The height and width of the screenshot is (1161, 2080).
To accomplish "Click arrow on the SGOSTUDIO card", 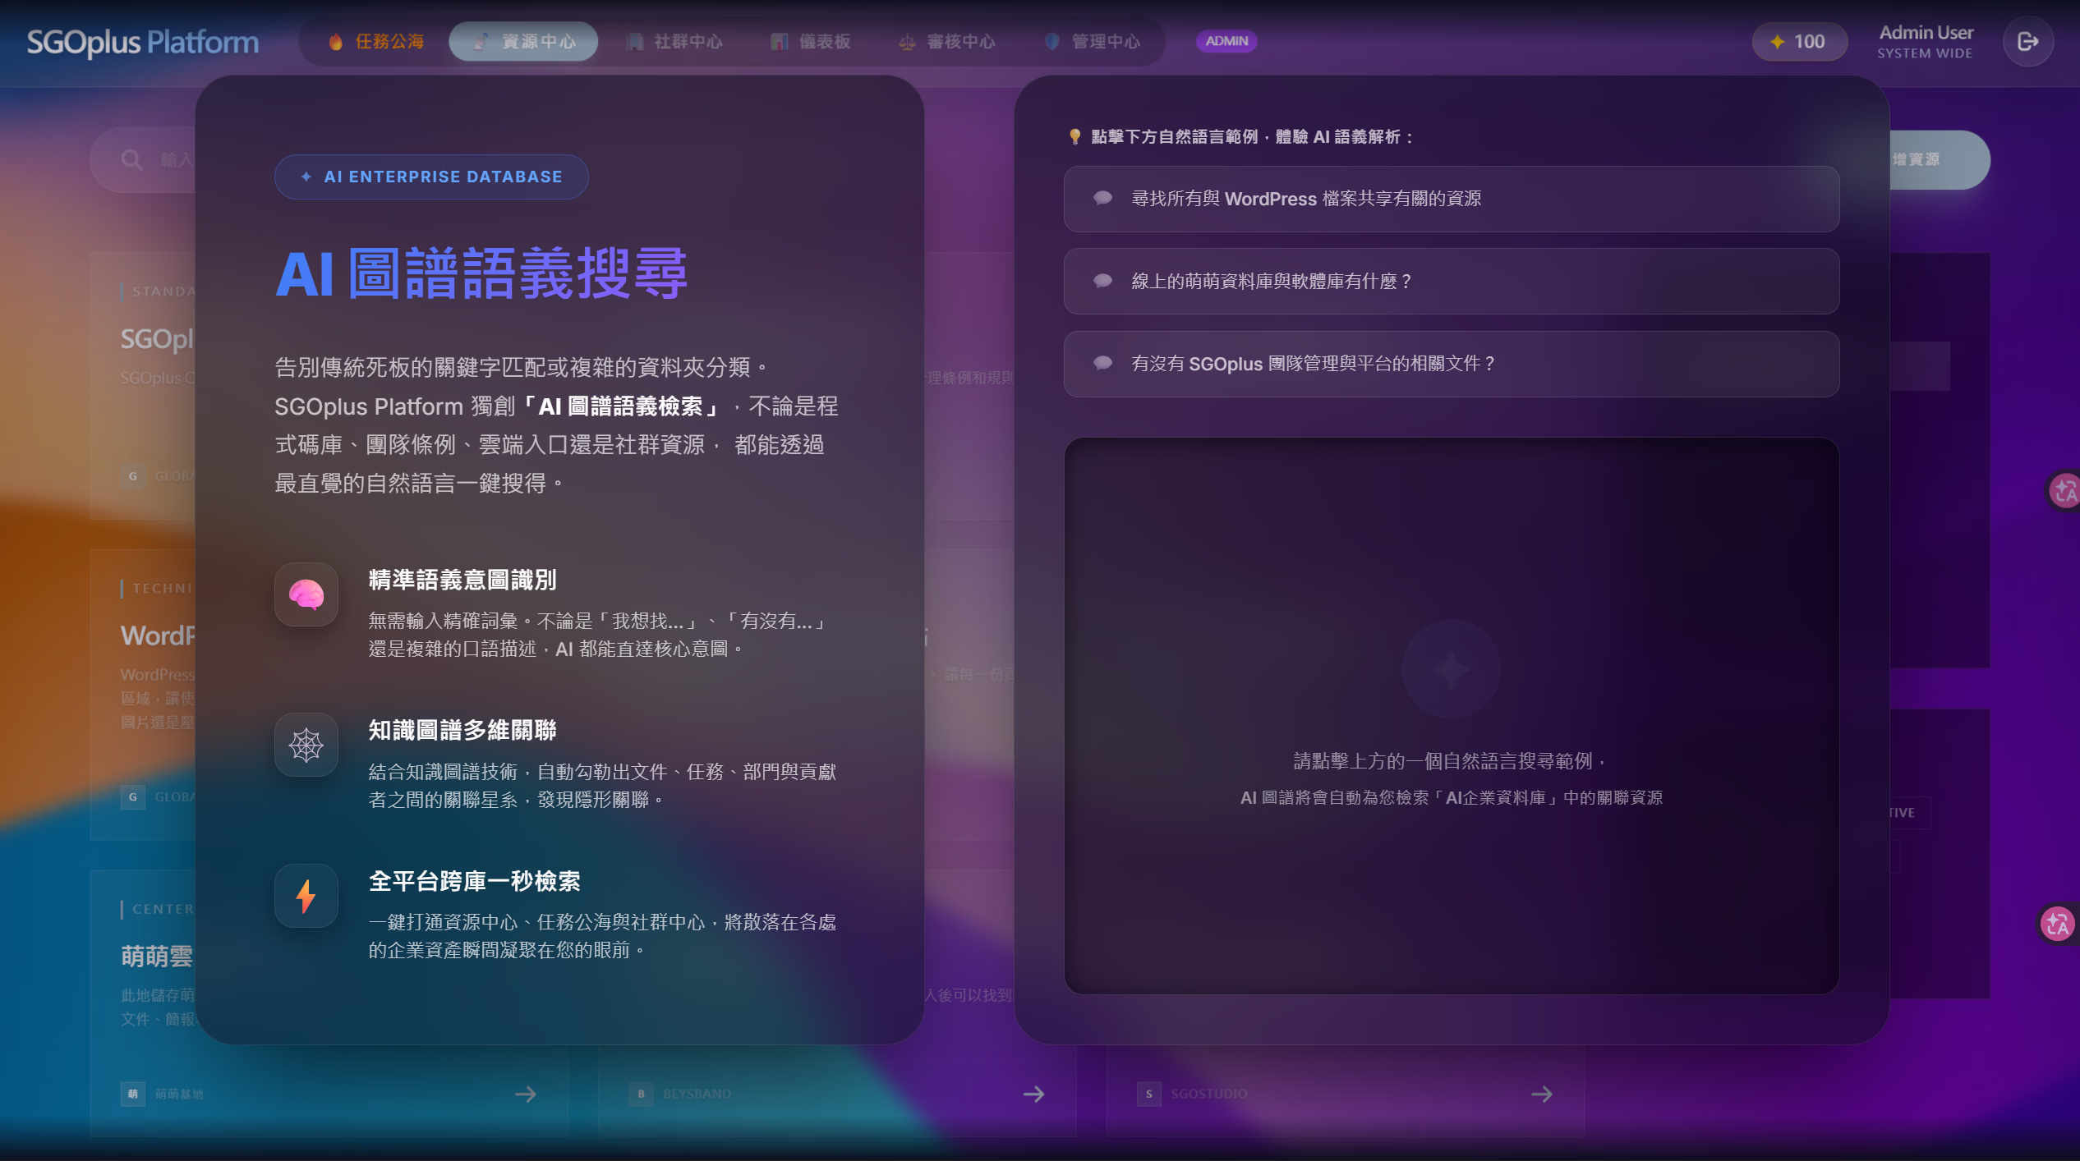I will point(1542,1094).
